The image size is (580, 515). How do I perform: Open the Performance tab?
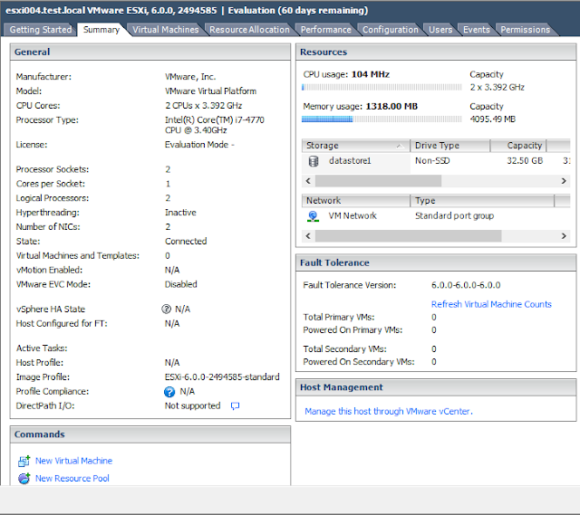click(x=326, y=30)
